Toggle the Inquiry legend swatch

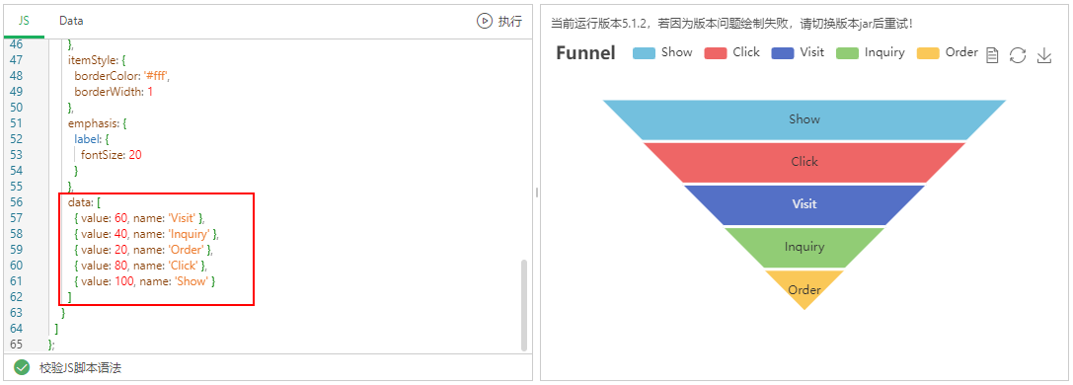coord(847,53)
